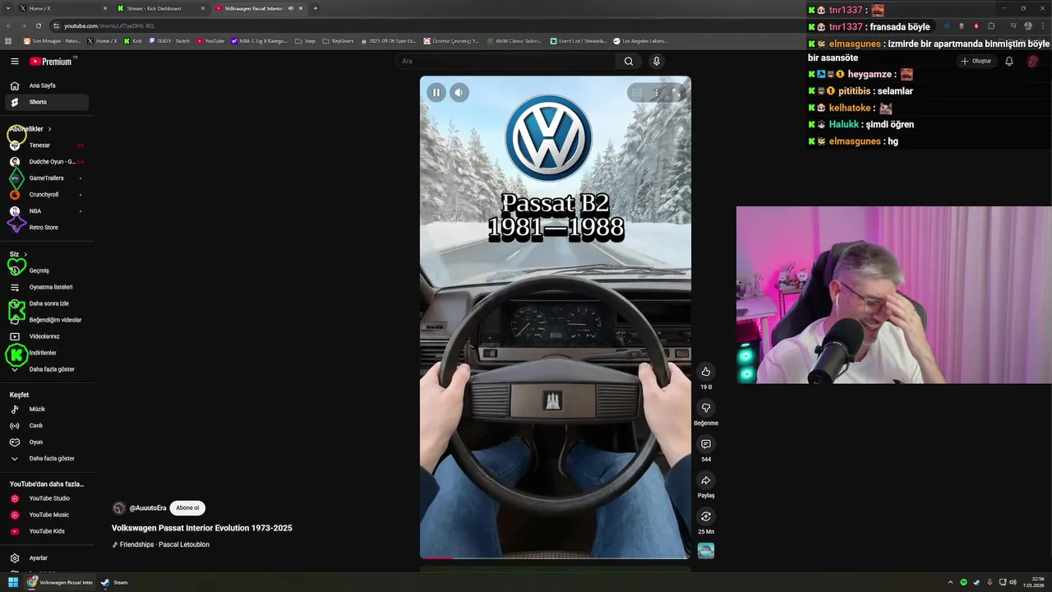Image resolution: width=1052 pixels, height=592 pixels.
Task: Open the Short's three-dot options menu
Action: [656, 93]
